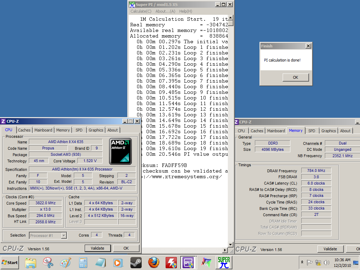Viewport: 360px width, 270px height.
Task: Open Paint from the taskbar palette icon
Action: click(66, 262)
